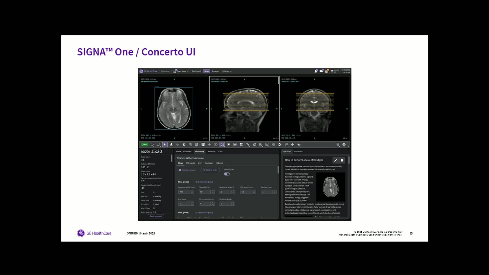This screenshot has height=275, width=489.
Task: Open the SAT bands sub-tab
Action: click(190, 163)
